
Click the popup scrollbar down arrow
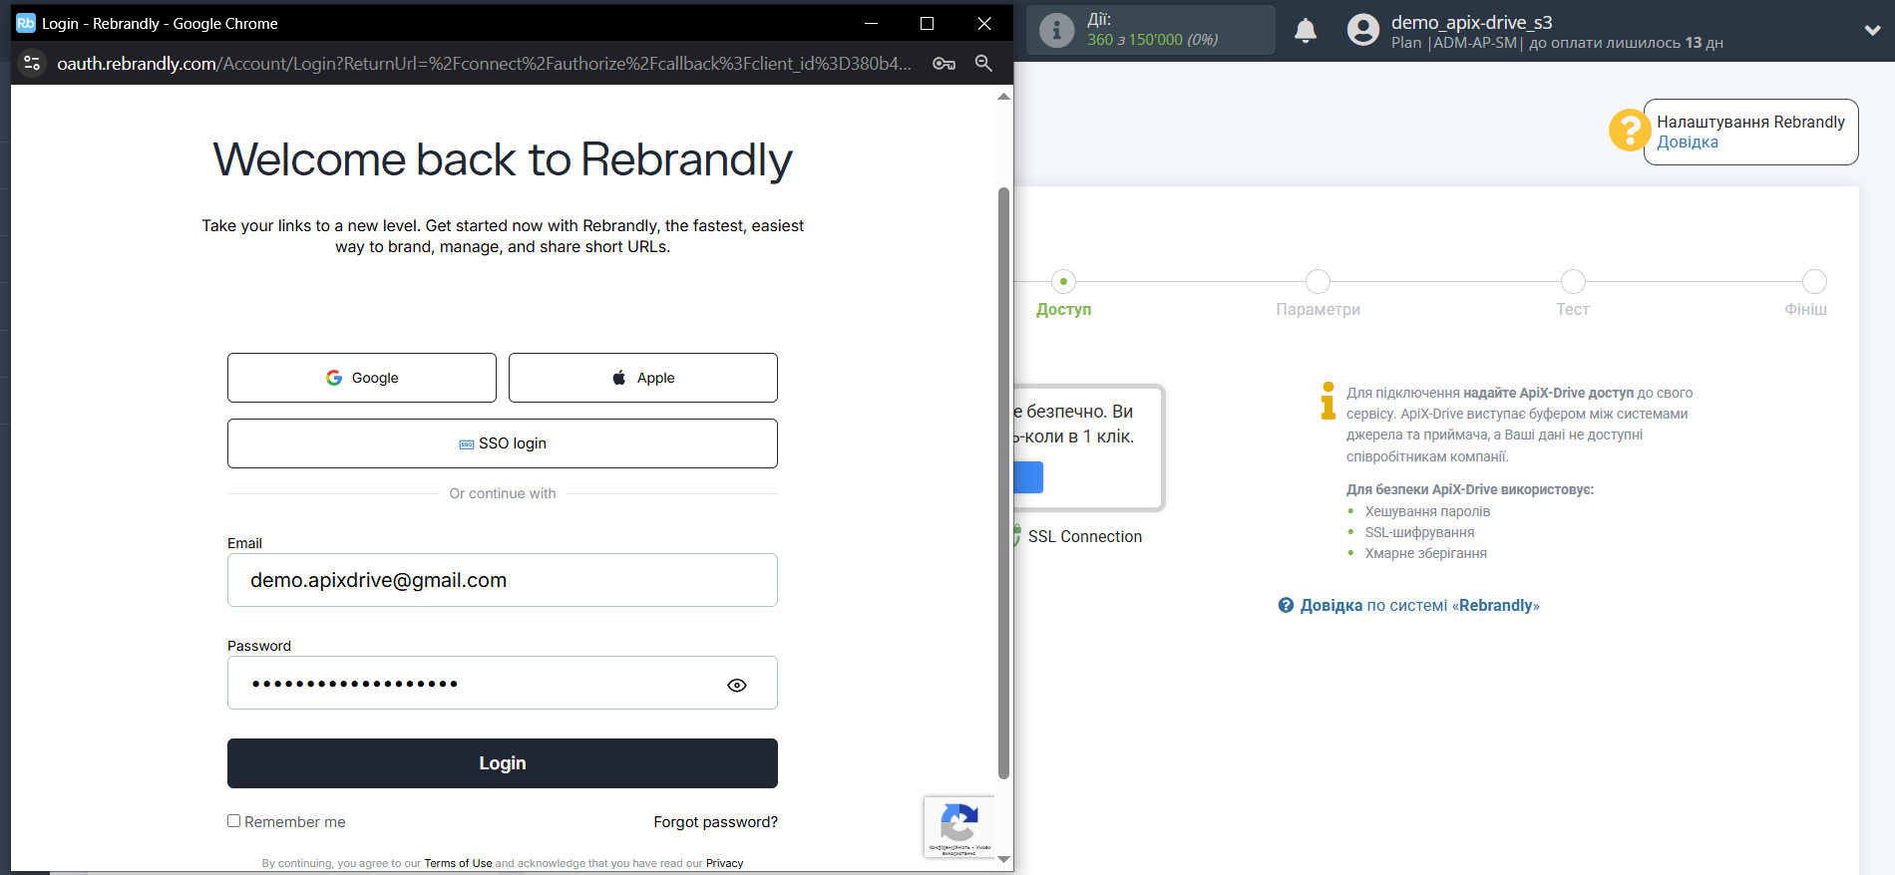pyautogui.click(x=1003, y=859)
